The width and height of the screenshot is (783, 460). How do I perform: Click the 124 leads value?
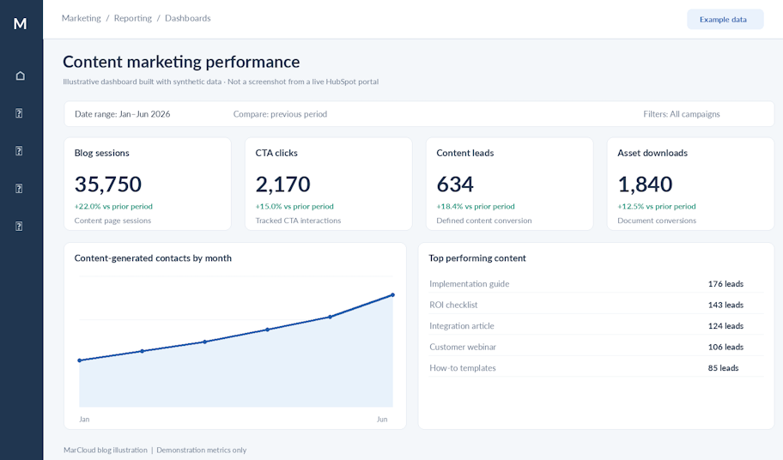tap(725, 326)
